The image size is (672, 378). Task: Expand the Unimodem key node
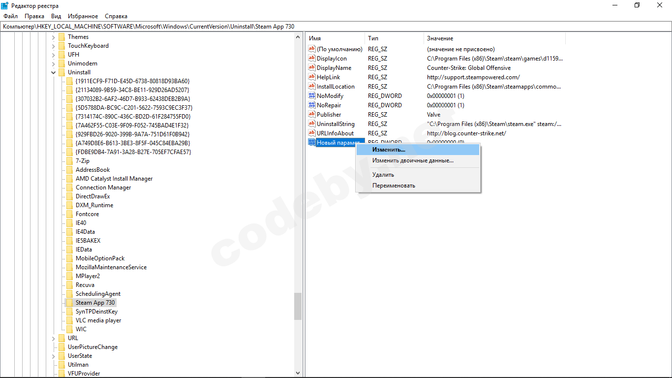coord(53,63)
